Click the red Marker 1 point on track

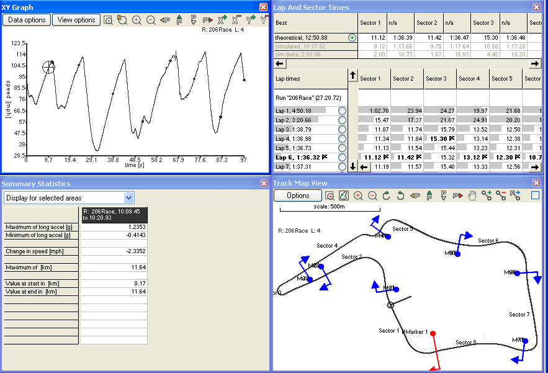(x=433, y=334)
